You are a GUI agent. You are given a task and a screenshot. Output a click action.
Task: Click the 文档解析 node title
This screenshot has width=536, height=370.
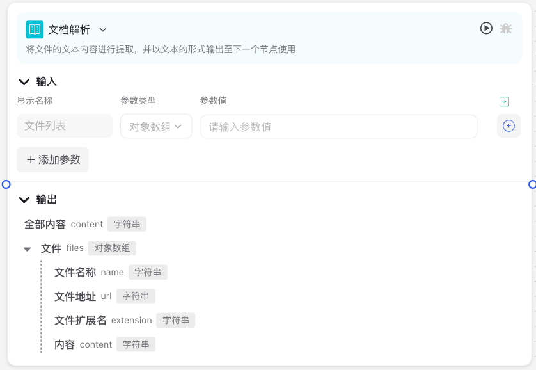(69, 29)
